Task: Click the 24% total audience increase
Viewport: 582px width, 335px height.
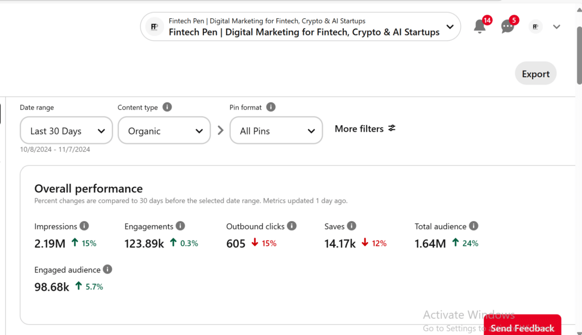Action: pyautogui.click(x=465, y=243)
